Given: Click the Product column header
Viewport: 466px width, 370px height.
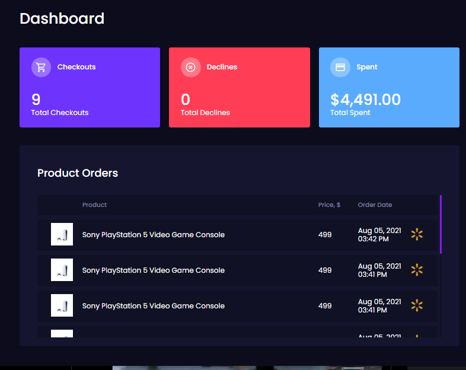Looking at the screenshot, I should point(94,205).
